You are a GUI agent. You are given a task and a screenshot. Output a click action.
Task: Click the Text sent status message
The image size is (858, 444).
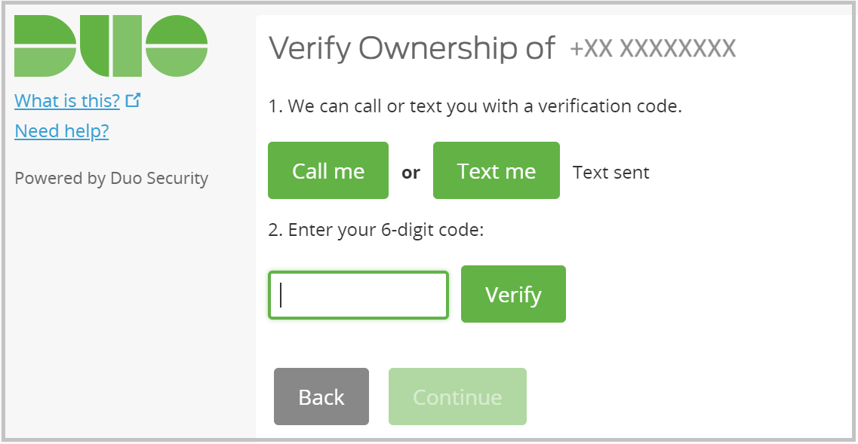pos(611,172)
